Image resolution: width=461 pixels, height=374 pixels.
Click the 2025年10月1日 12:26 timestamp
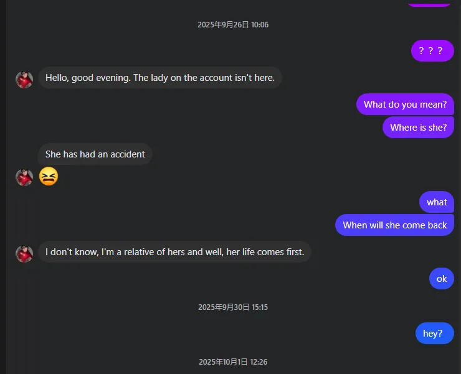tap(233, 362)
